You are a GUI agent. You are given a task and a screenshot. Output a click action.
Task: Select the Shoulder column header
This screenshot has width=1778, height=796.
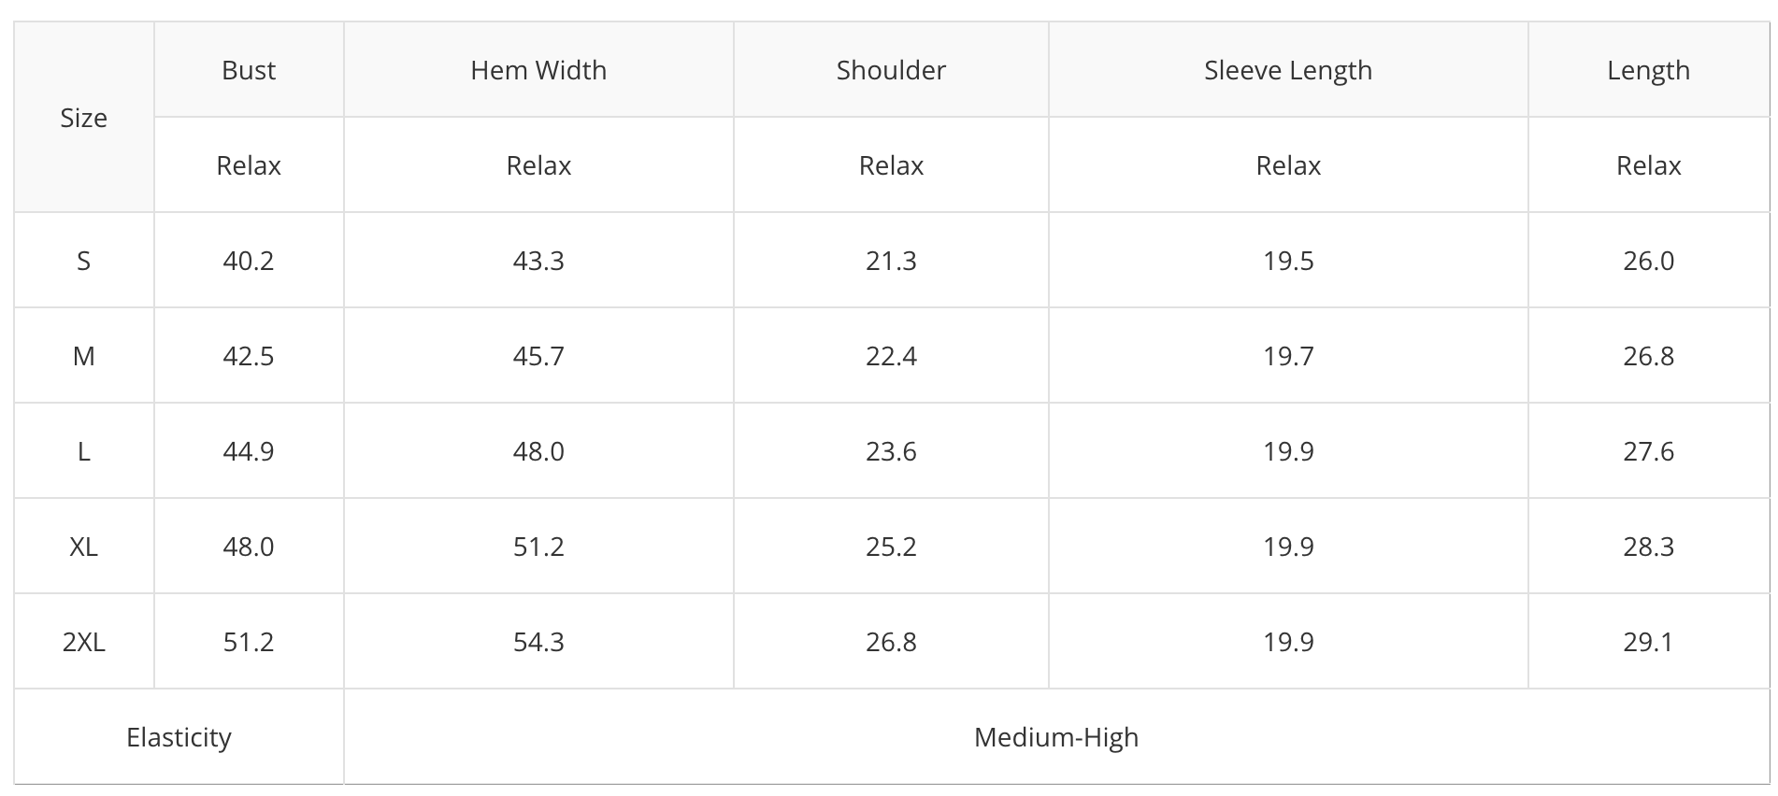[x=891, y=70]
